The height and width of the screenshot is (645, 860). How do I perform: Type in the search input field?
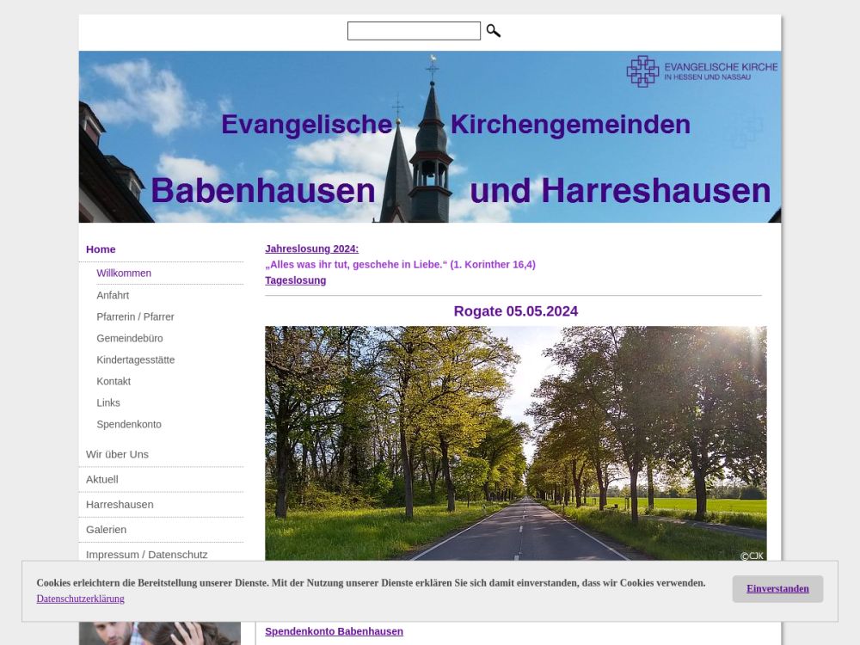tap(414, 31)
